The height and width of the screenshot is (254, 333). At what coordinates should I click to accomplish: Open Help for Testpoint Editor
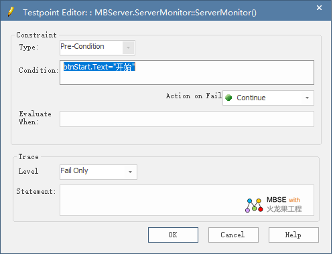click(x=293, y=235)
